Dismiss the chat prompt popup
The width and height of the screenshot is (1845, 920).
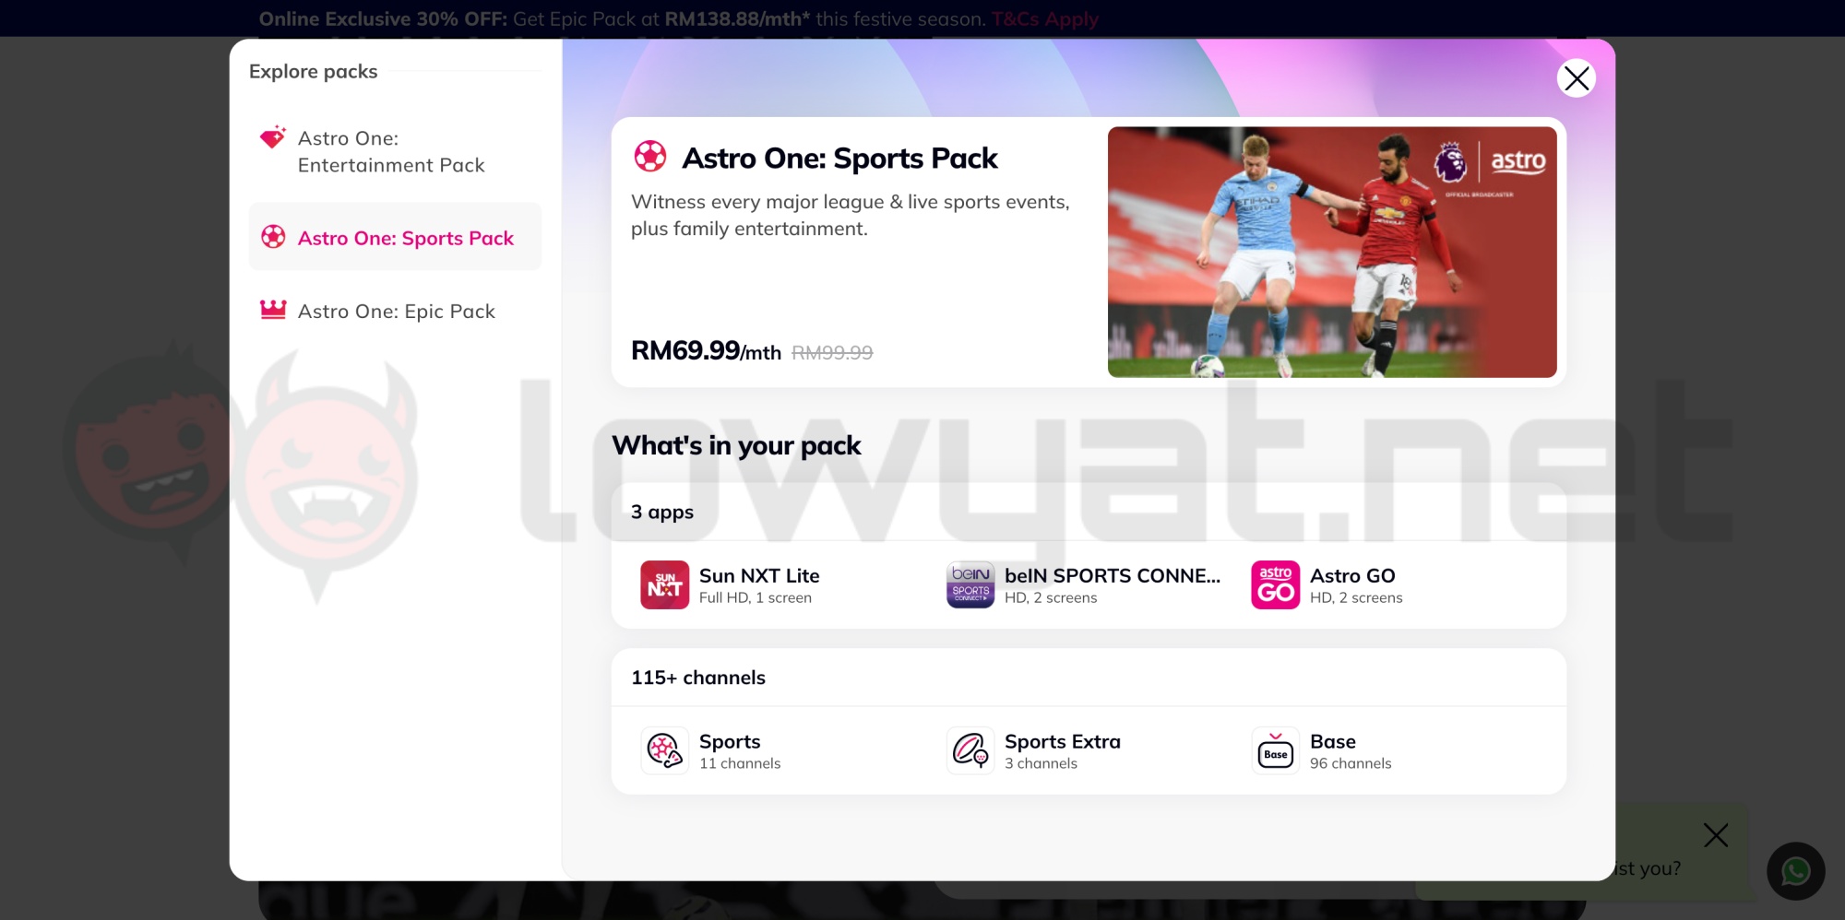1715,835
